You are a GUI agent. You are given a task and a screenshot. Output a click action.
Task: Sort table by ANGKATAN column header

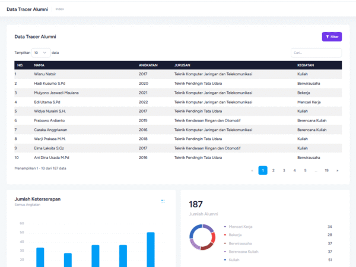coord(148,65)
